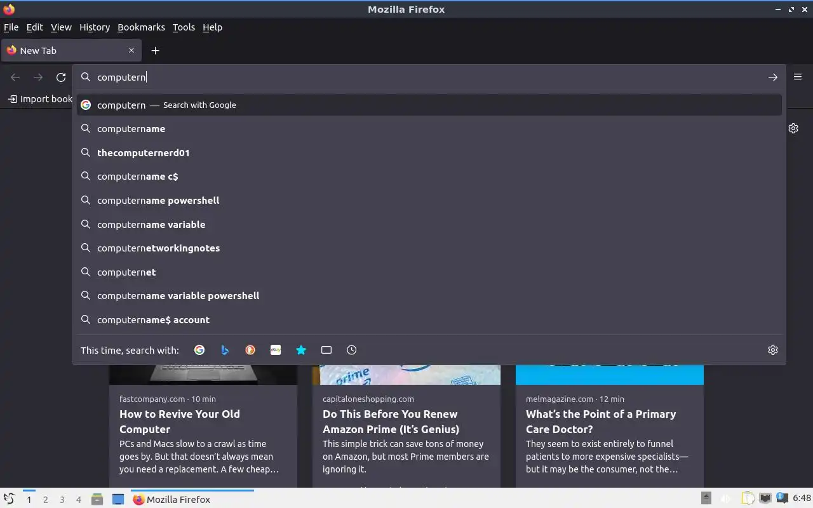Click the back navigation arrow

pos(15,77)
